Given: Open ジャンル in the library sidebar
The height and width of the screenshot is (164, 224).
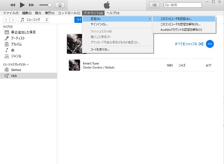Looking at the screenshot, I should coord(29,56).
